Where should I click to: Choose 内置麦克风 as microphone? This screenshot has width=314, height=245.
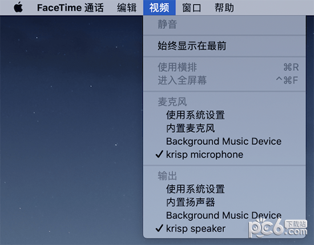[x=224, y=128]
